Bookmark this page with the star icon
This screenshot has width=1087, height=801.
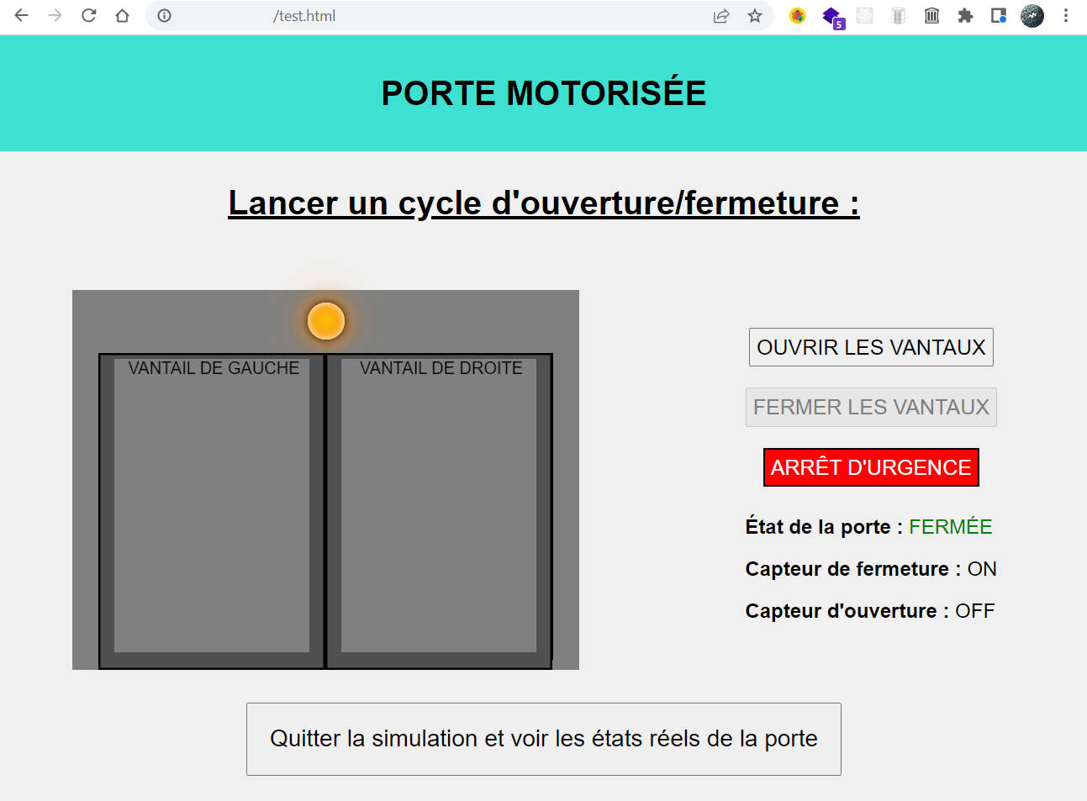752,15
